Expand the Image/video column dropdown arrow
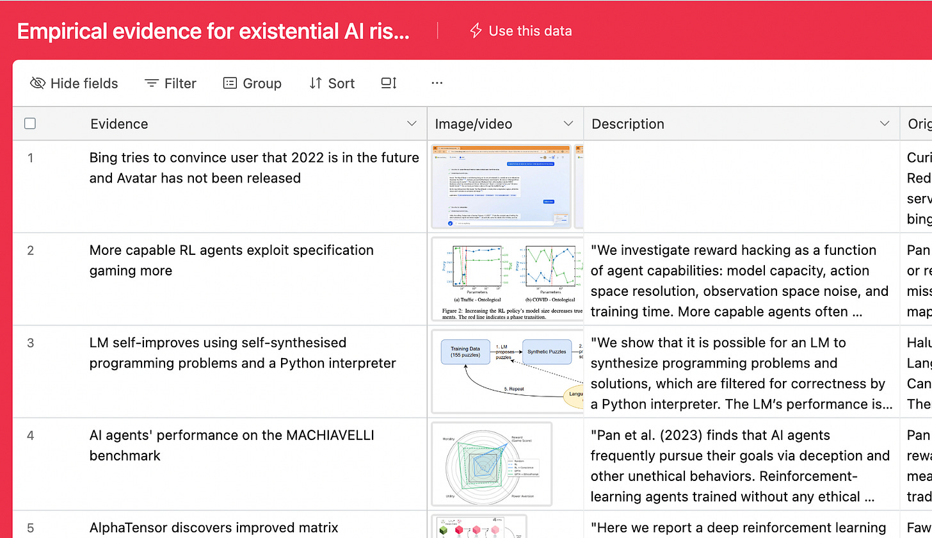932x538 pixels. [x=568, y=124]
